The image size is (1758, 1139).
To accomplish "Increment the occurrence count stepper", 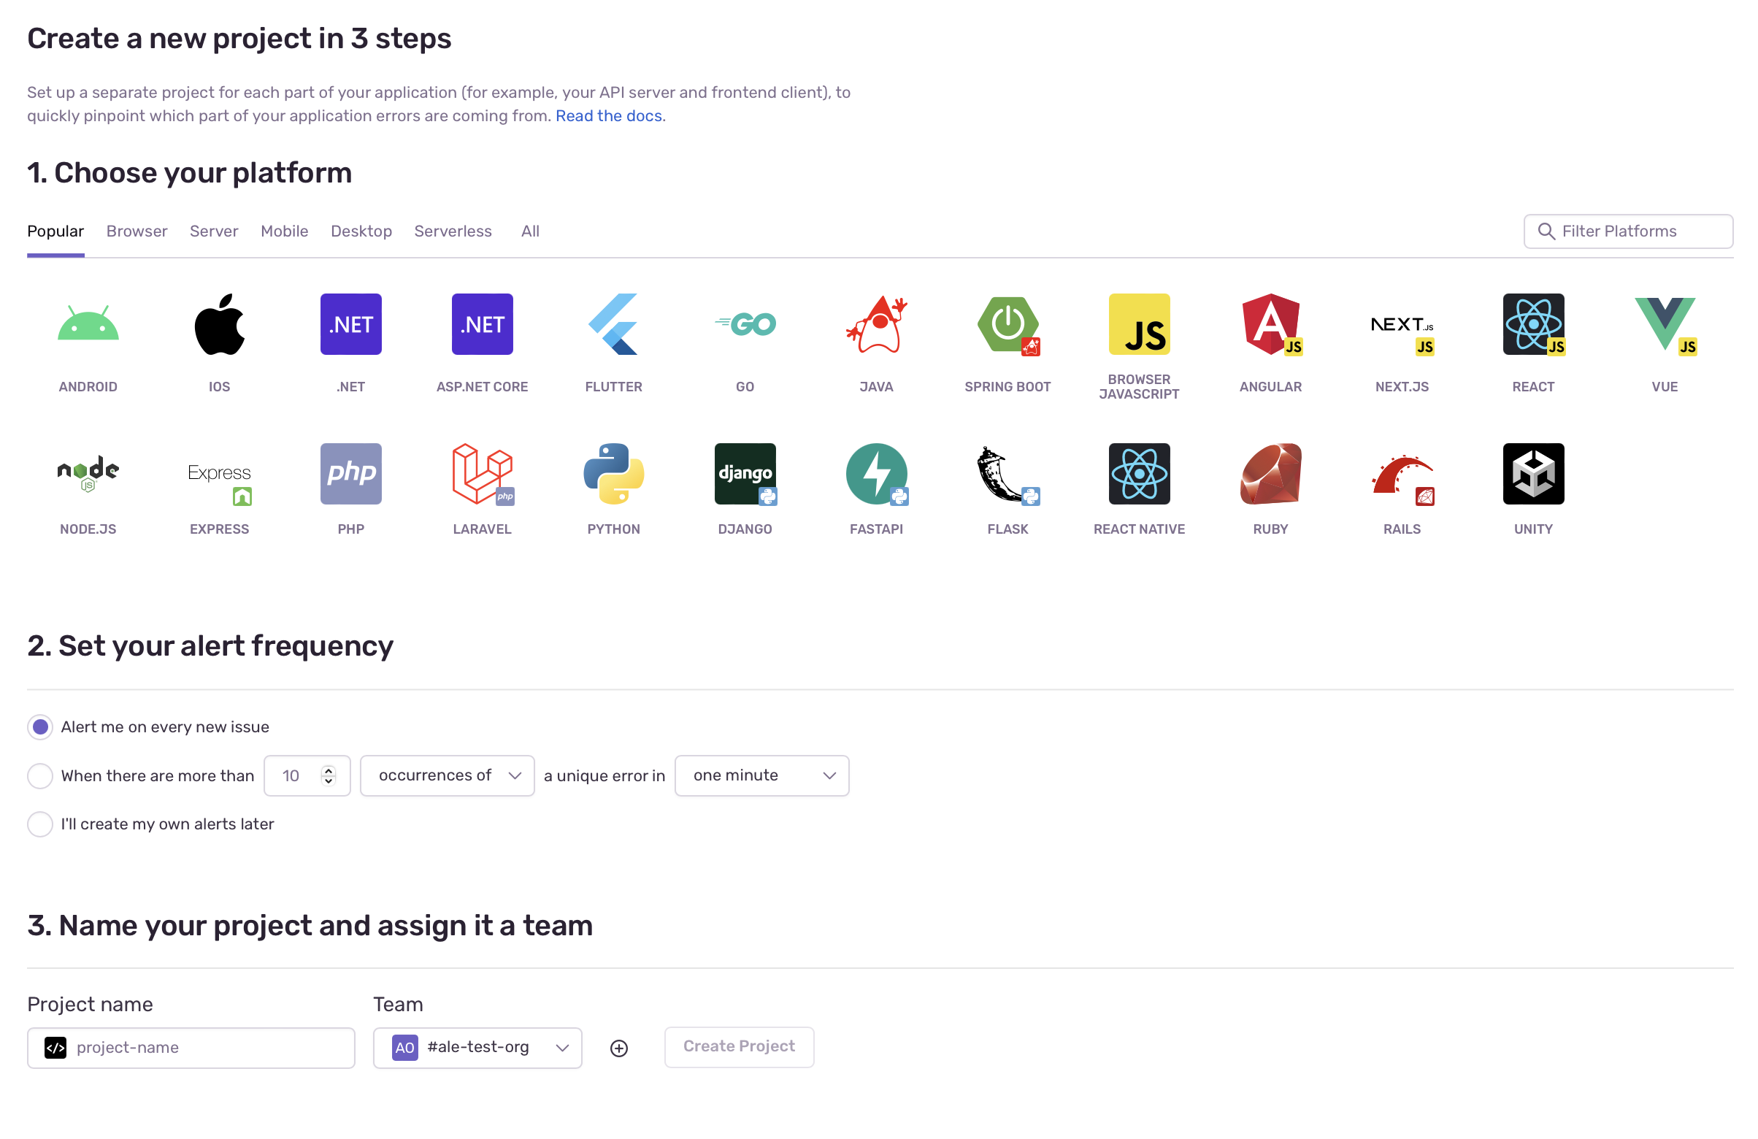I will (x=328, y=770).
